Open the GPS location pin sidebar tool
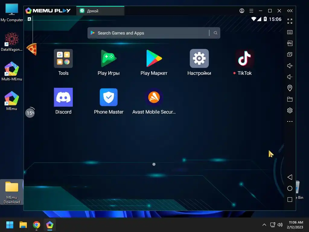The image size is (309, 232). click(290, 88)
